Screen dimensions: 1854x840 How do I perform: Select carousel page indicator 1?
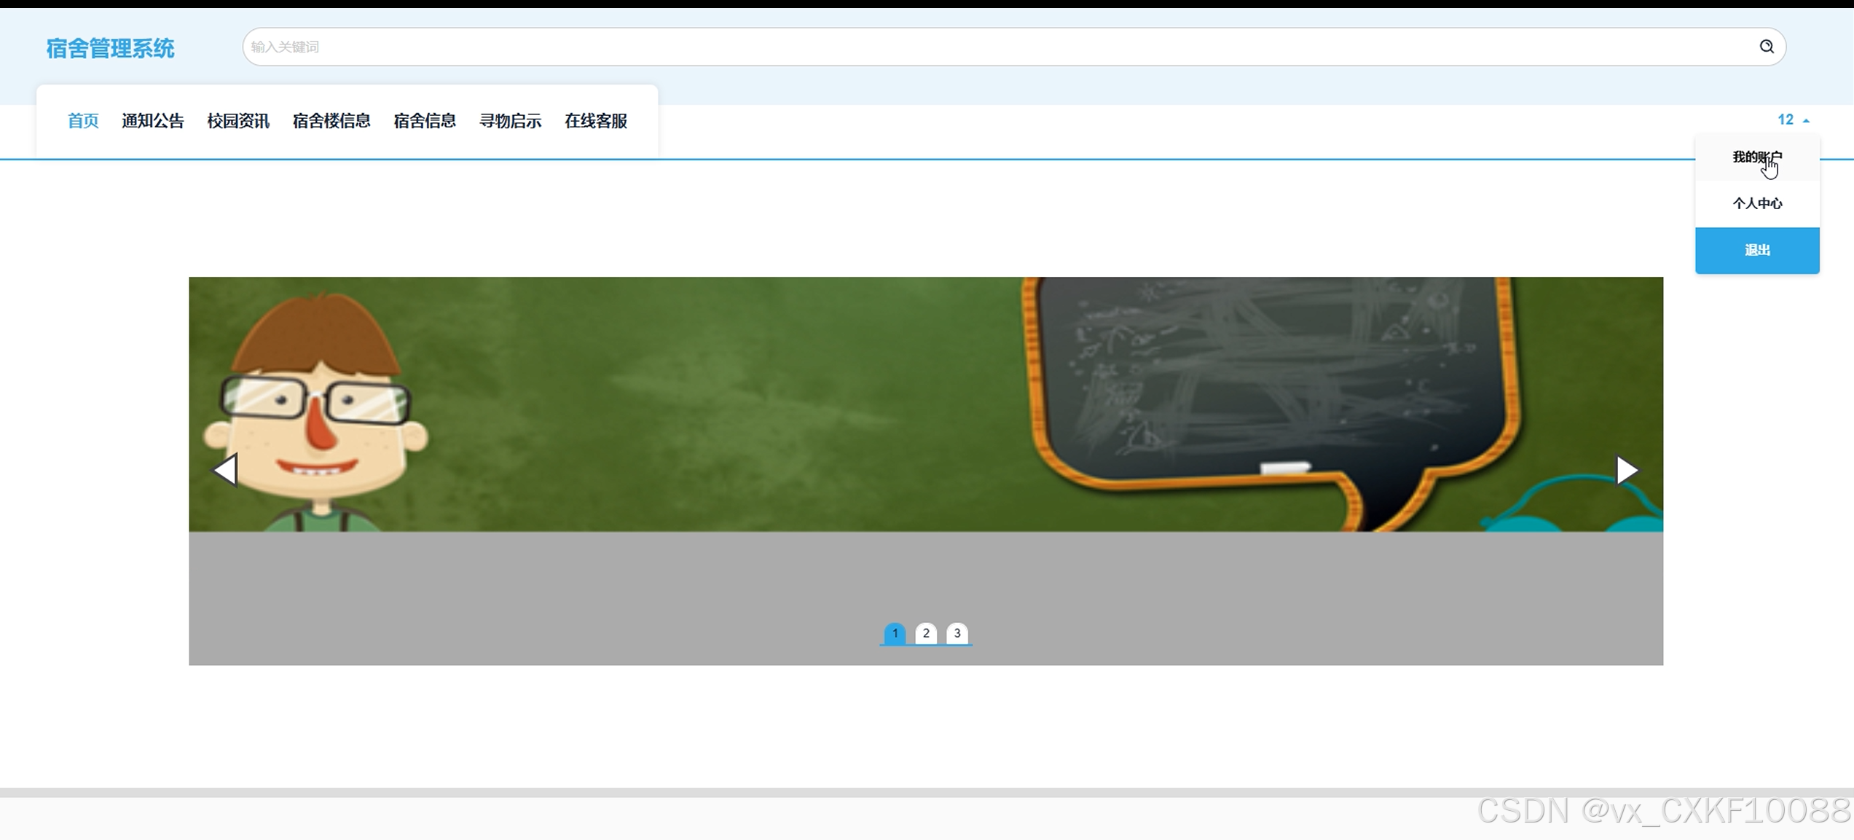click(x=895, y=633)
